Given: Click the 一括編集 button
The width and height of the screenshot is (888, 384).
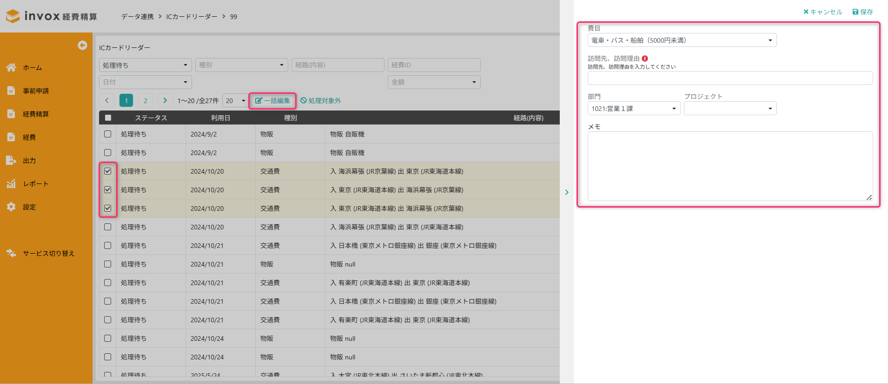Looking at the screenshot, I should tap(272, 101).
